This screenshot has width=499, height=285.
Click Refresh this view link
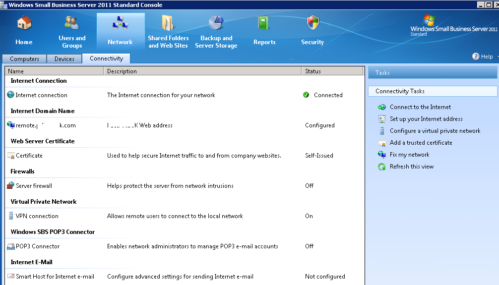pyautogui.click(x=412, y=167)
